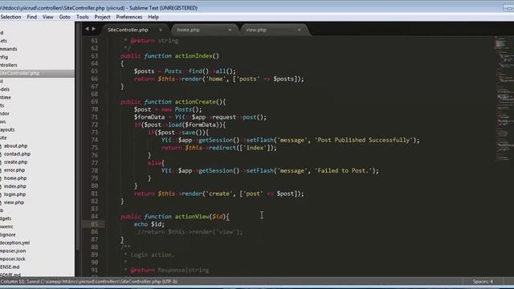
Task: Open login.php in the sidebar
Action: (14, 194)
